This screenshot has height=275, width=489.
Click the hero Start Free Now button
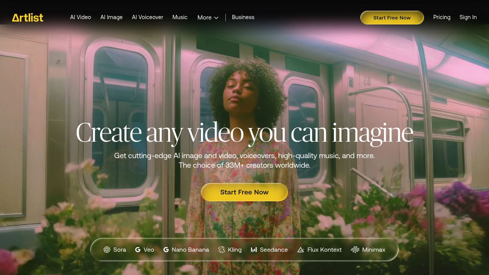[244, 192]
